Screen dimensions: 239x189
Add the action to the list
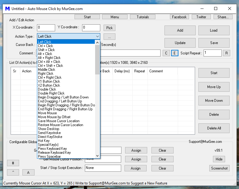point(180,30)
